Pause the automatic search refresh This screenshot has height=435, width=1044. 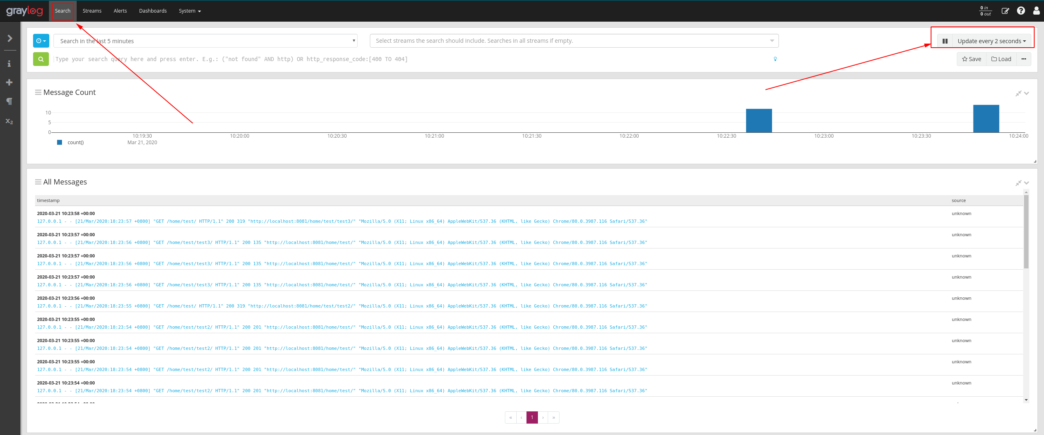[x=945, y=41]
